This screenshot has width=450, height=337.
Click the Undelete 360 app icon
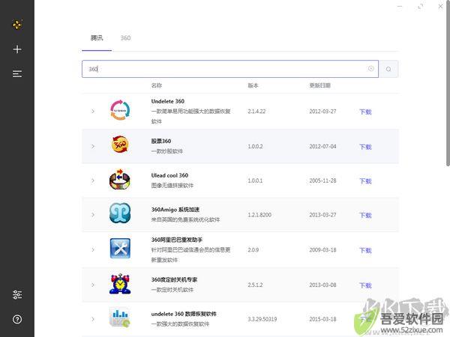click(x=120, y=110)
